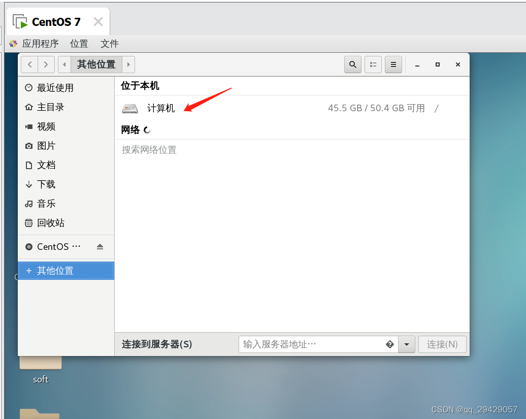Click the keyboard input icon in the address field
Screen dimensions: 526x419
(389, 344)
